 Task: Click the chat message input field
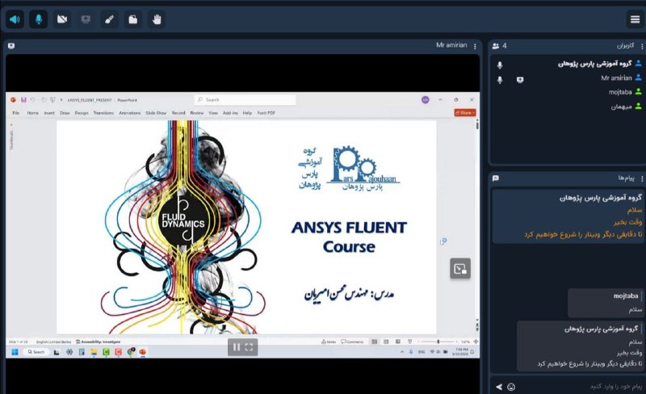tap(581, 387)
